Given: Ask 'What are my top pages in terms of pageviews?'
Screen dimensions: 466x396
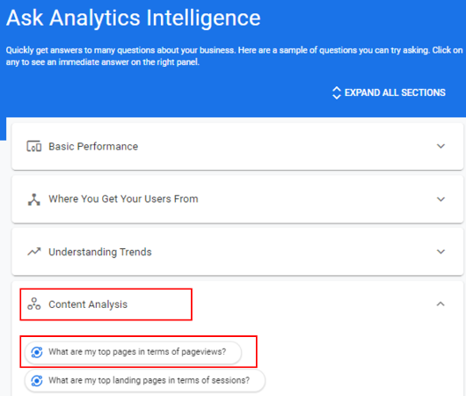Looking at the screenshot, I should tap(133, 352).
